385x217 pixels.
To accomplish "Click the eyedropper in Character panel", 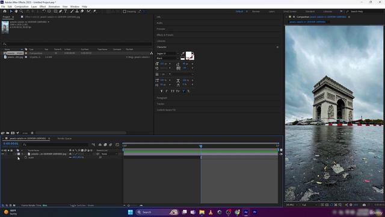I will 183,54.
